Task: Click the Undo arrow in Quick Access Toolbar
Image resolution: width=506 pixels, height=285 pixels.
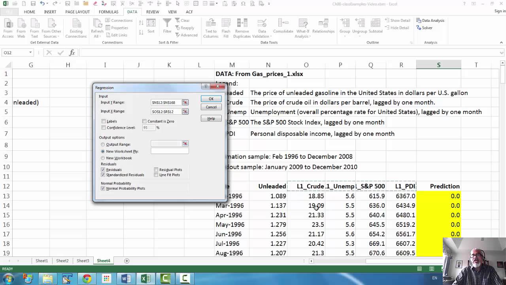Action: [42, 4]
